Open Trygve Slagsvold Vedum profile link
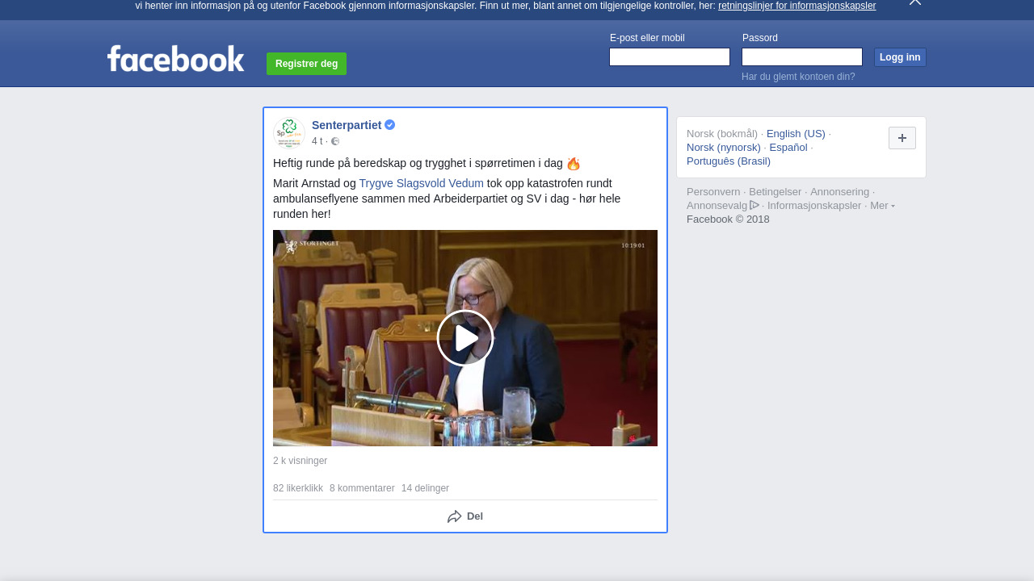 422,183
